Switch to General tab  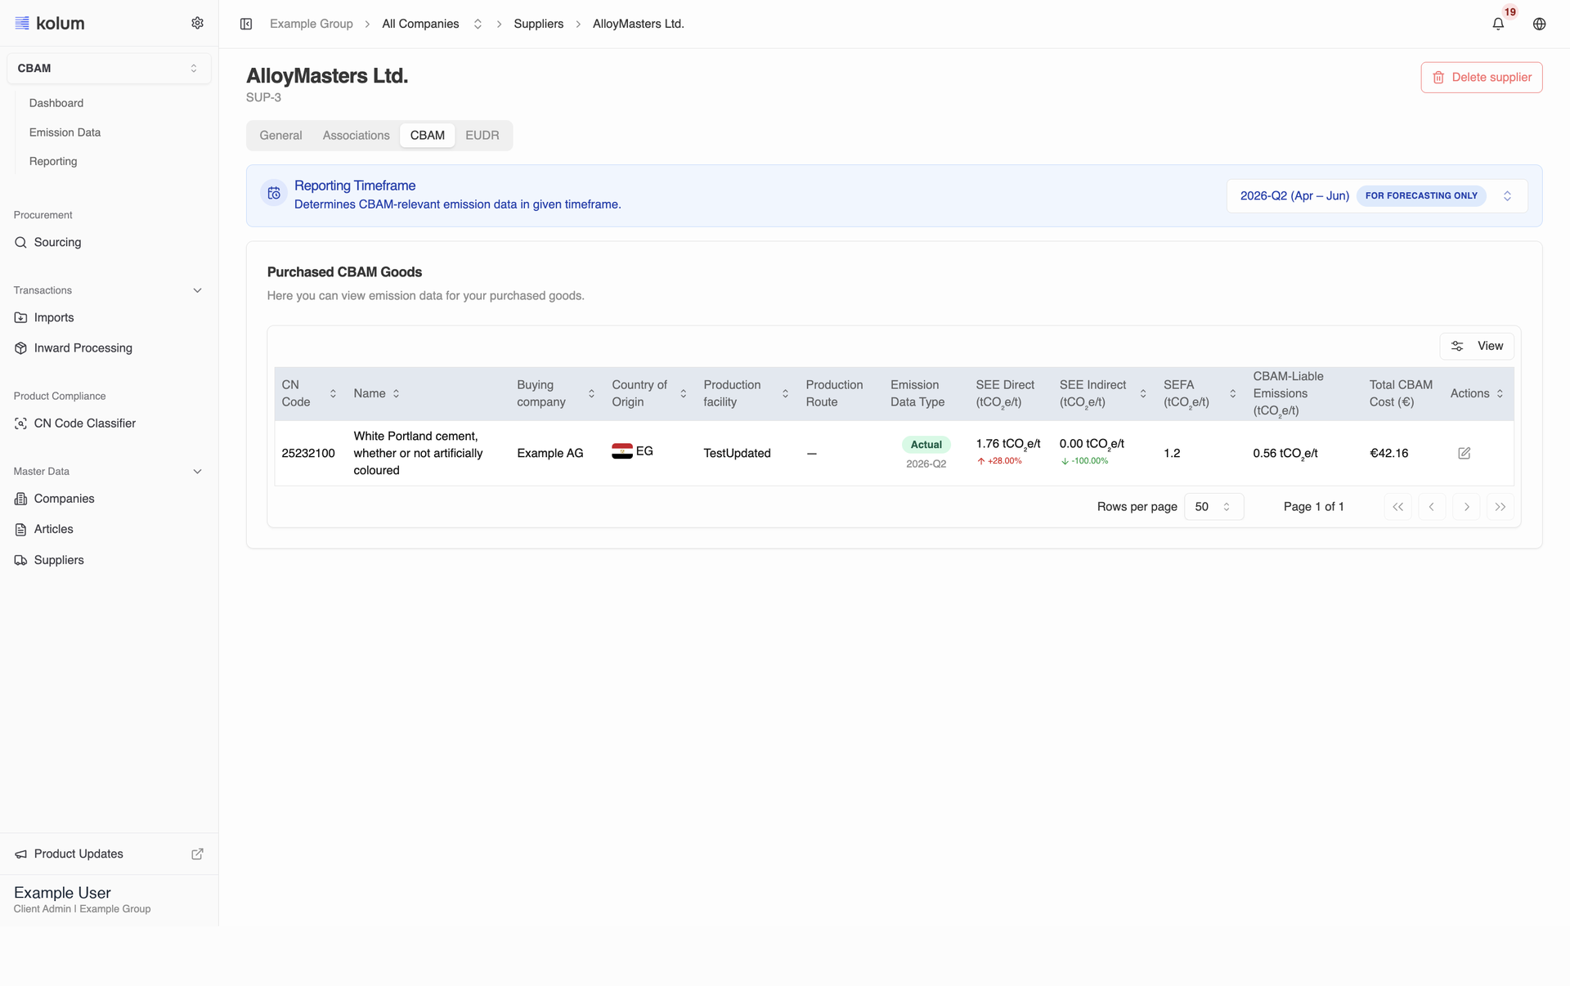click(280, 135)
